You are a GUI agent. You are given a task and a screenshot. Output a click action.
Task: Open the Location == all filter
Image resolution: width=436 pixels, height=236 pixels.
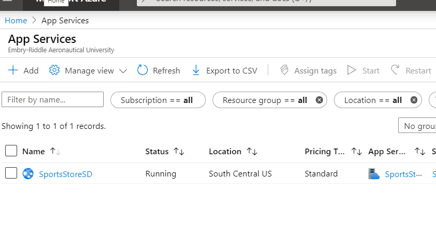[373, 100]
